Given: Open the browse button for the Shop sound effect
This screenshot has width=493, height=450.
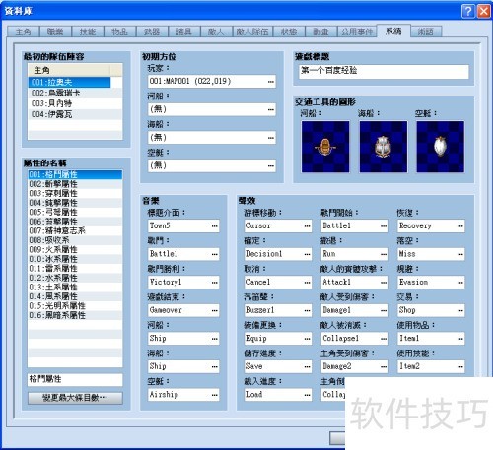Looking at the screenshot, I should click(x=459, y=310).
